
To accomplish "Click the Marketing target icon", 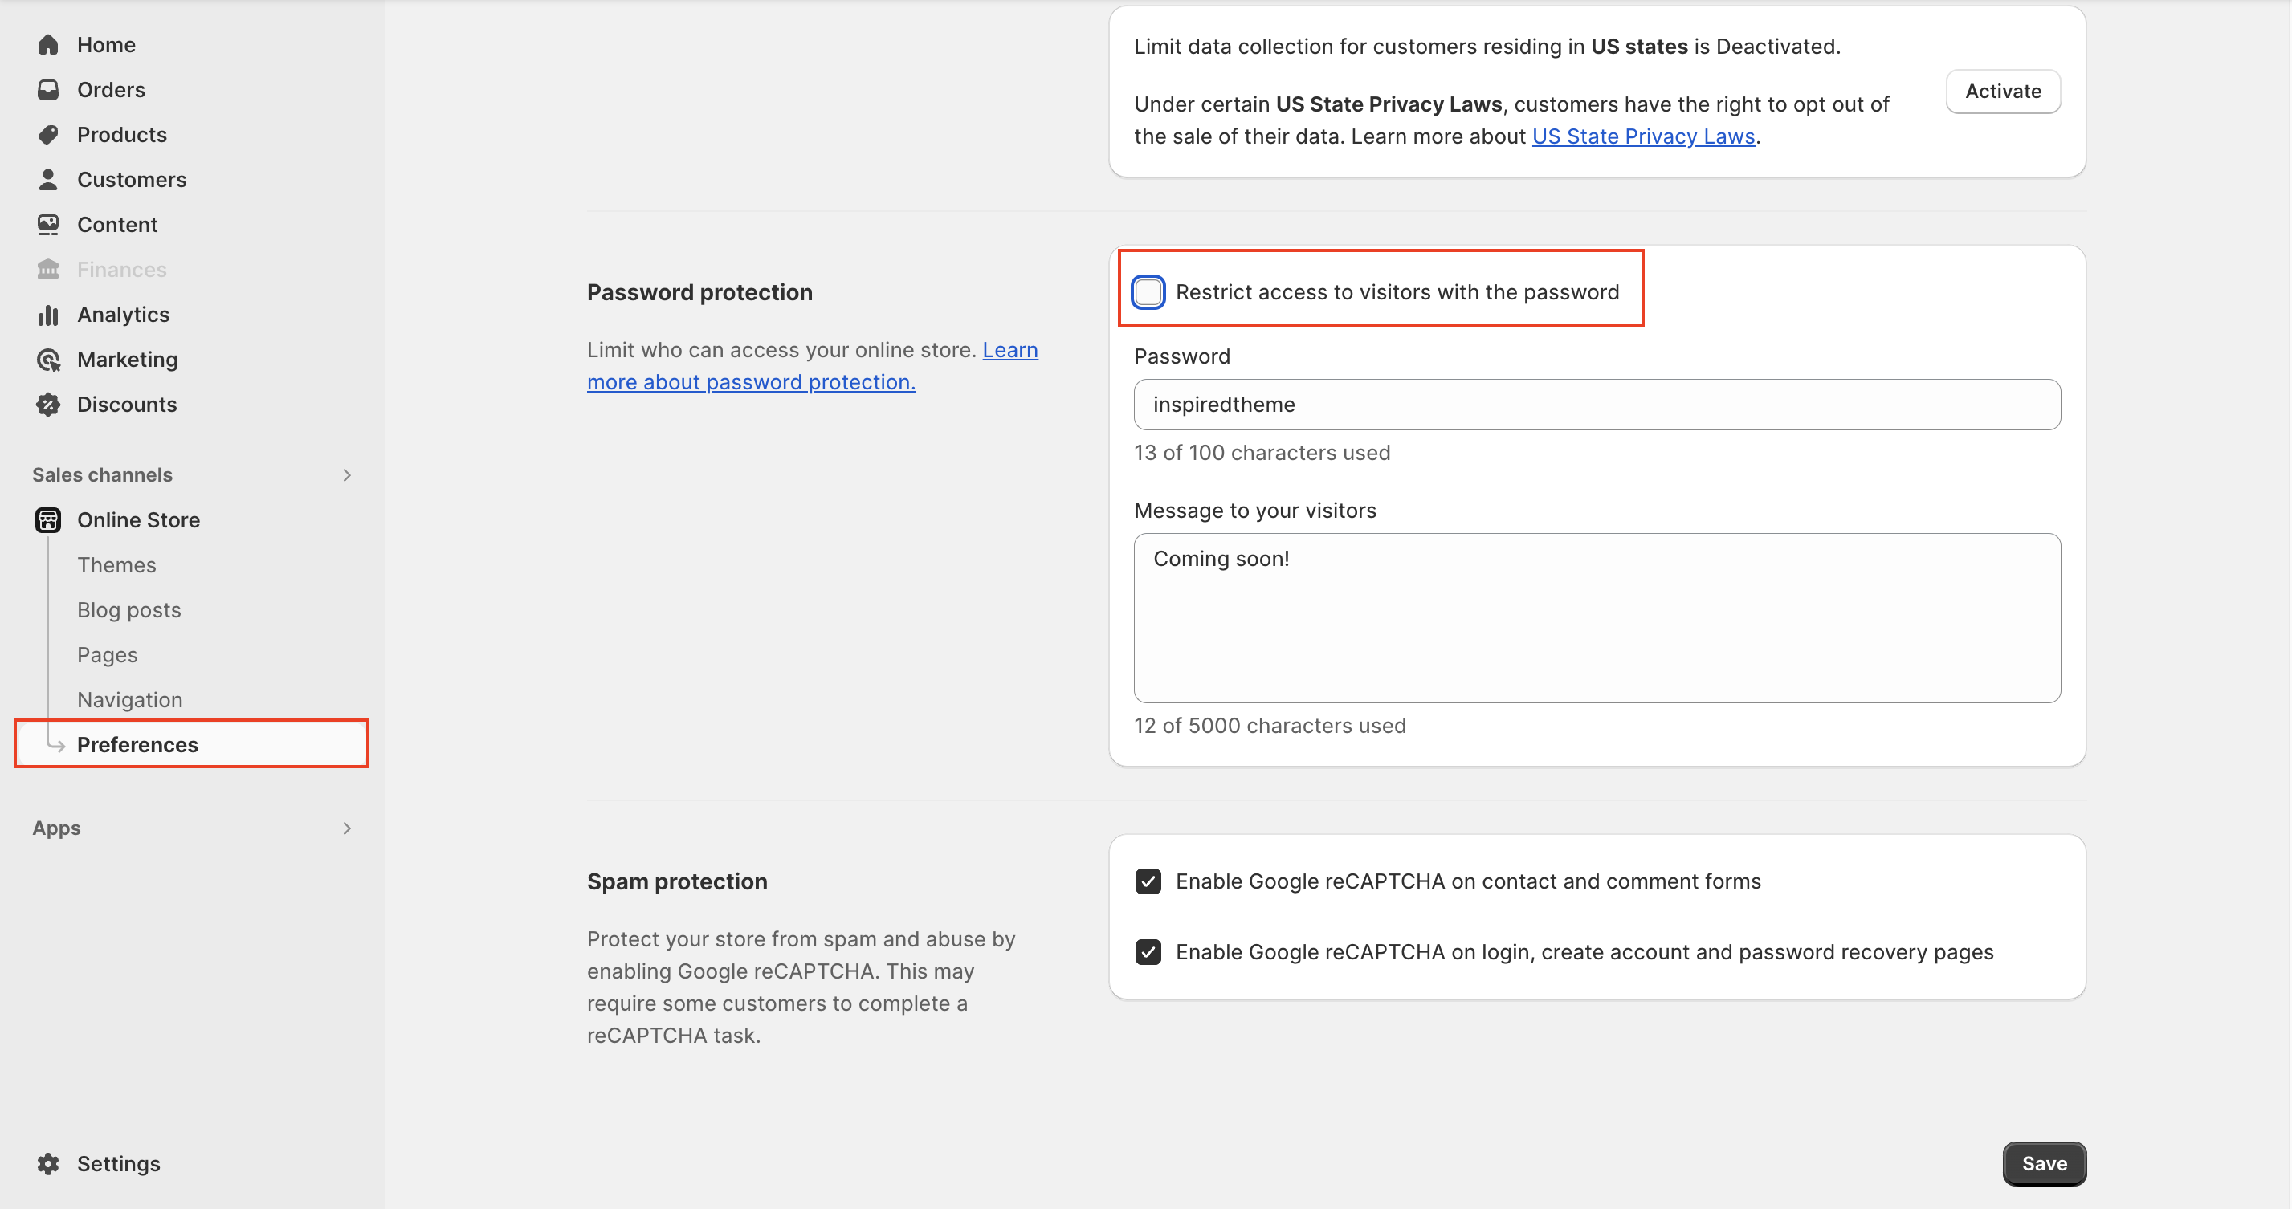I will (48, 360).
